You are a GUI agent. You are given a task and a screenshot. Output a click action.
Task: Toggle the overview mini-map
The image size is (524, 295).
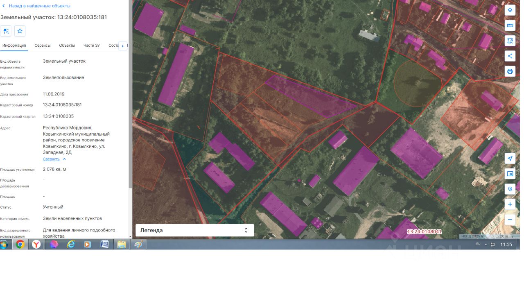pos(510,174)
